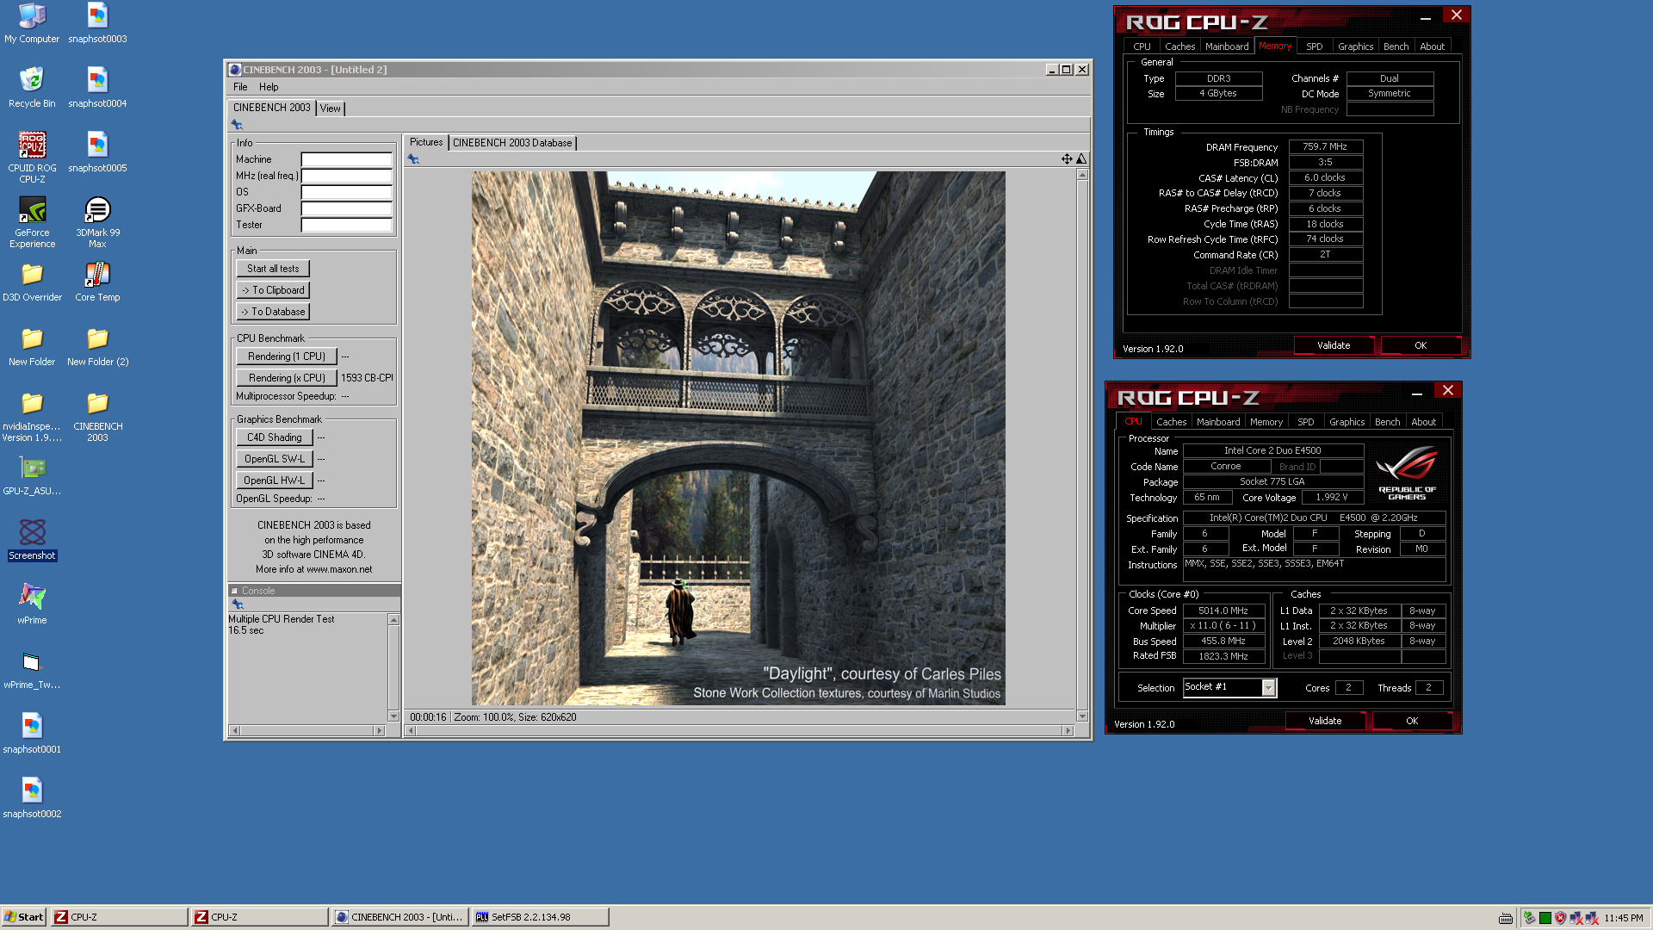
Task: Click pin icon under CINEBENCH 2003 tab
Action: point(237,125)
